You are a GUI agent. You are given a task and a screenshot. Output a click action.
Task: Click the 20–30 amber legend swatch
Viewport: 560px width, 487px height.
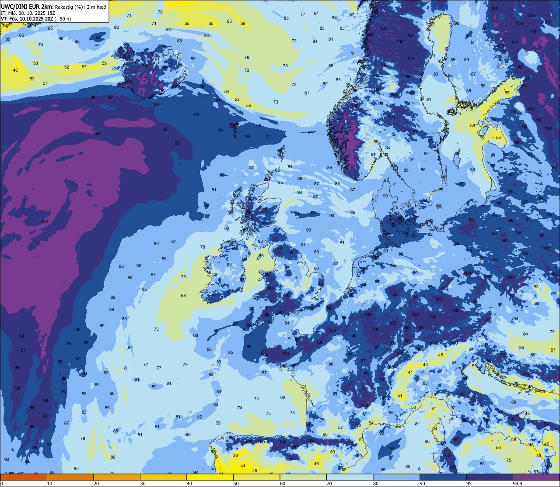pyautogui.click(x=117, y=477)
